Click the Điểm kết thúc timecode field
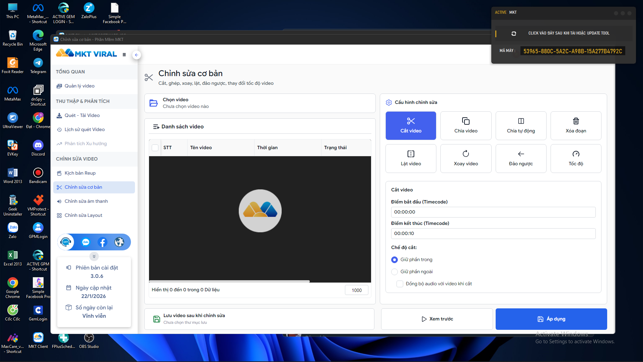Viewport: 643px width, 362px height. (493, 234)
